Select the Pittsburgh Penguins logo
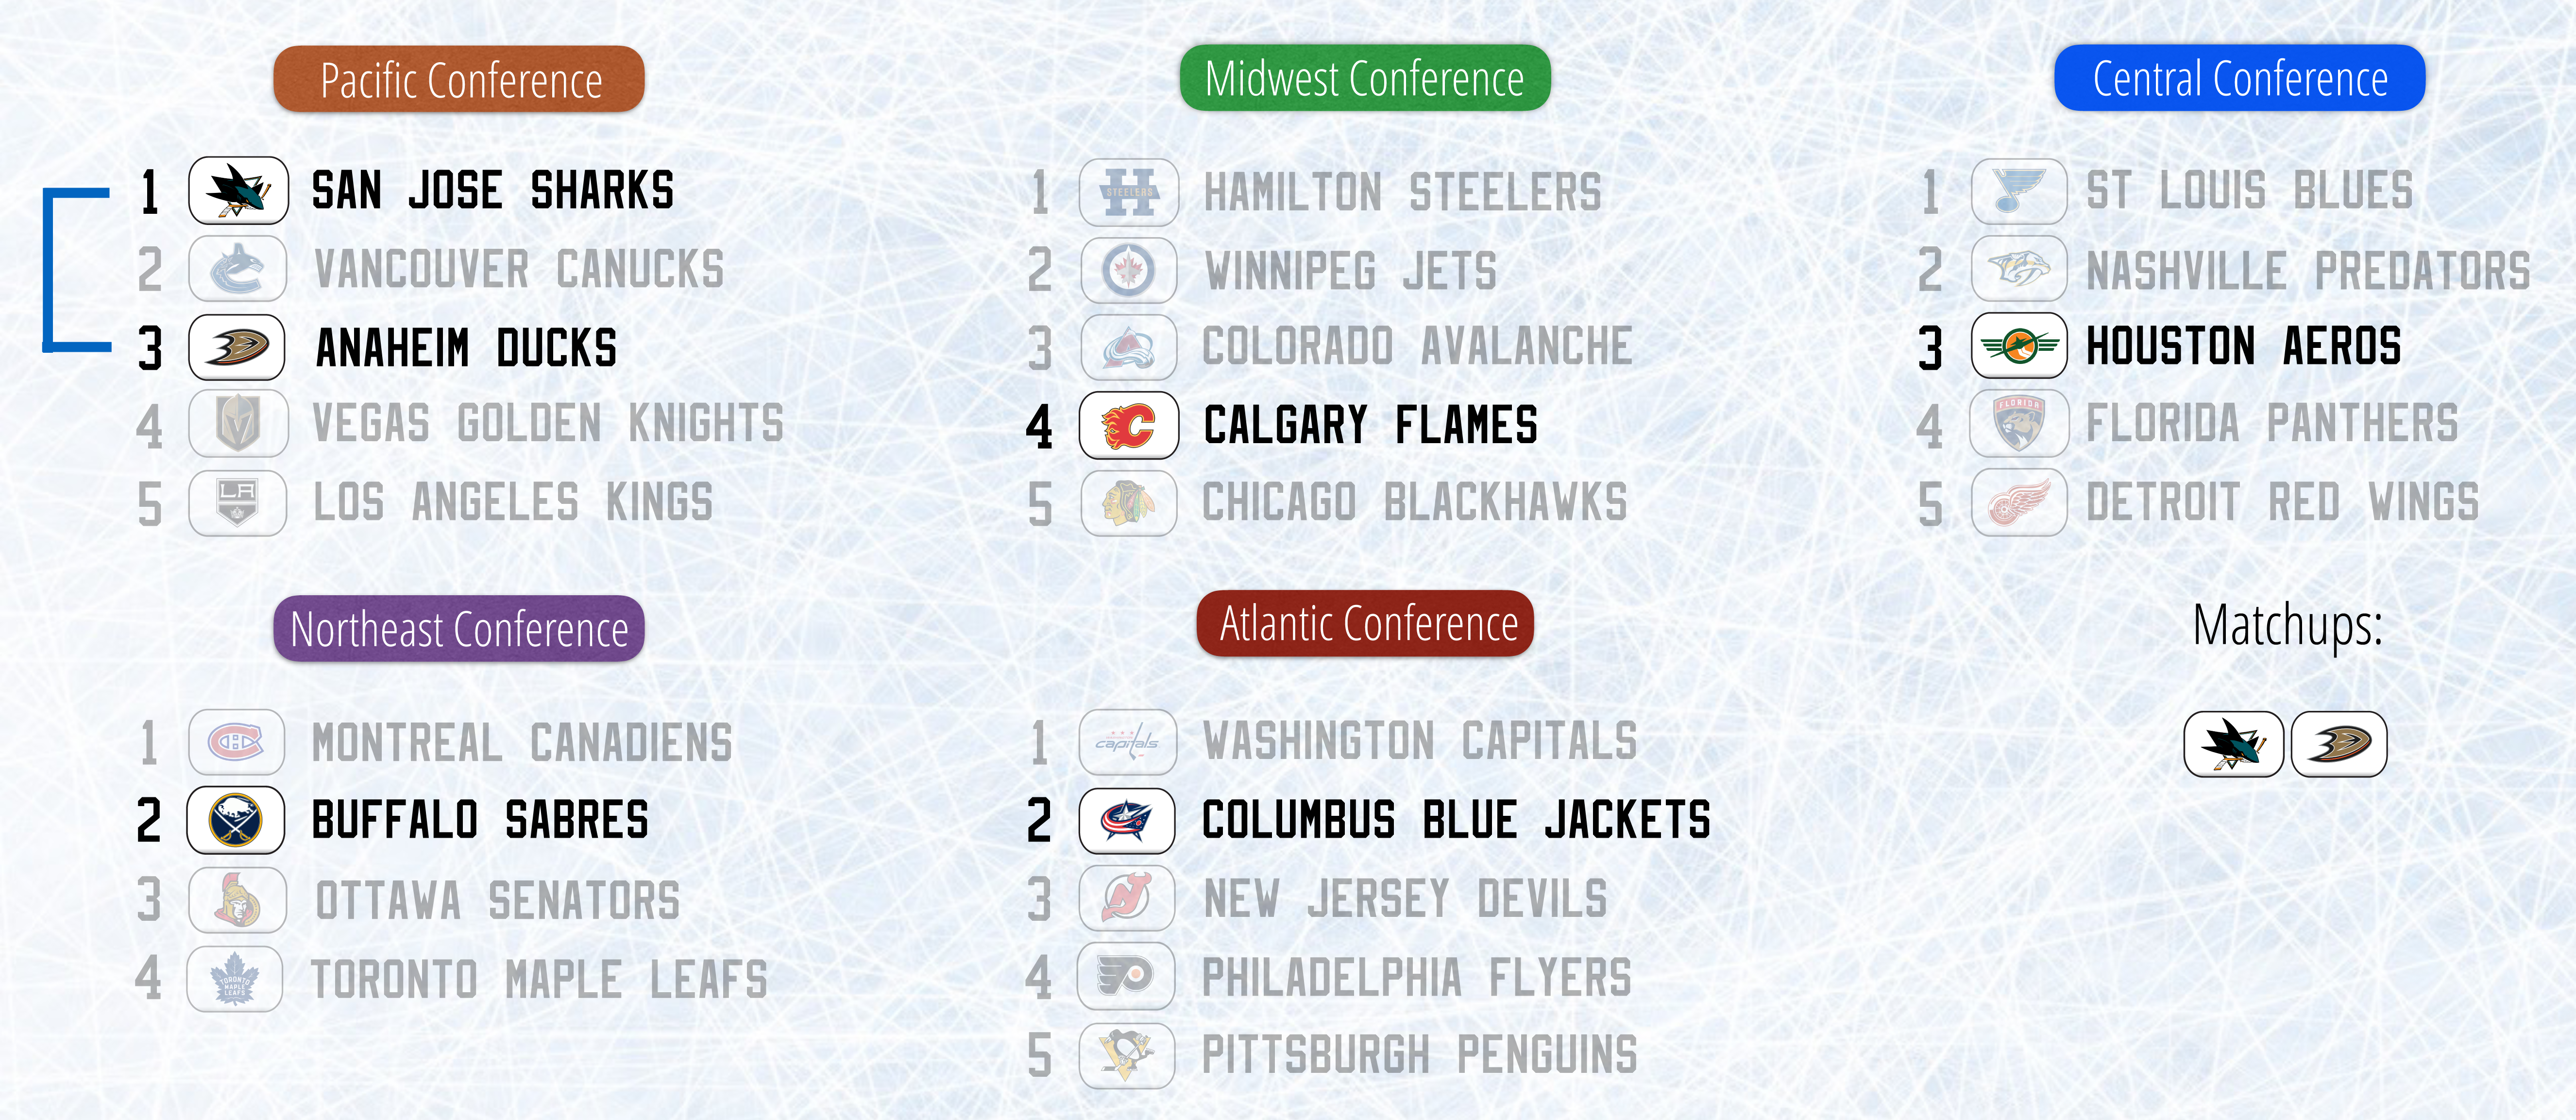2576x1120 pixels. pyautogui.click(x=1127, y=1055)
